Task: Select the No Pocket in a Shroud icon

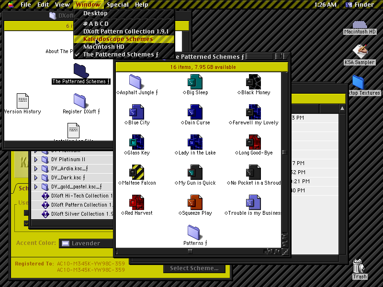Action: [253, 172]
